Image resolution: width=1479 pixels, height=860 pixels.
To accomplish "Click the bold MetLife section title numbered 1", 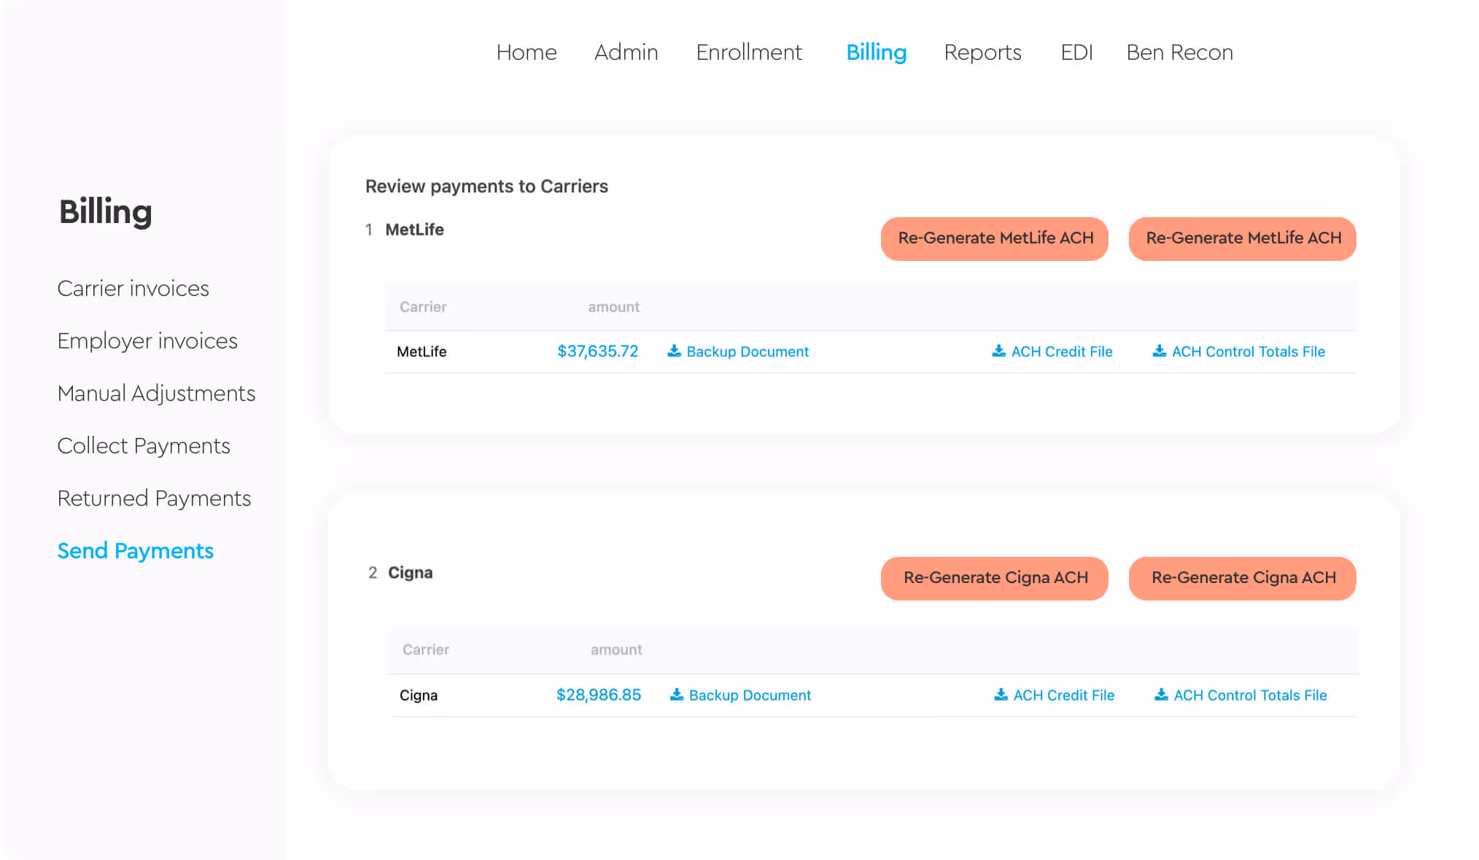I will point(414,230).
